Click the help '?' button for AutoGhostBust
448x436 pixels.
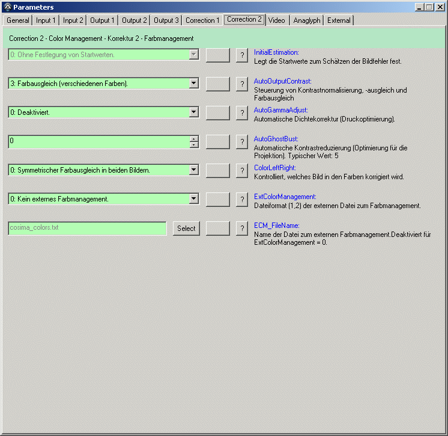(x=242, y=142)
